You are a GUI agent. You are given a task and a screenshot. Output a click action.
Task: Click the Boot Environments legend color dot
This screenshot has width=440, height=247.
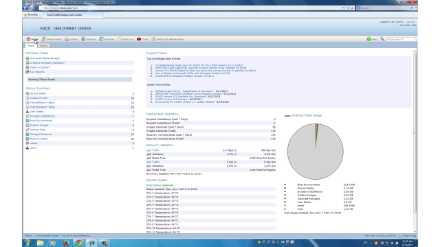(285, 185)
